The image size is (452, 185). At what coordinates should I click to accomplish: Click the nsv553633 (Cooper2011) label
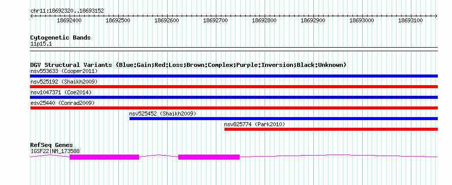point(64,71)
